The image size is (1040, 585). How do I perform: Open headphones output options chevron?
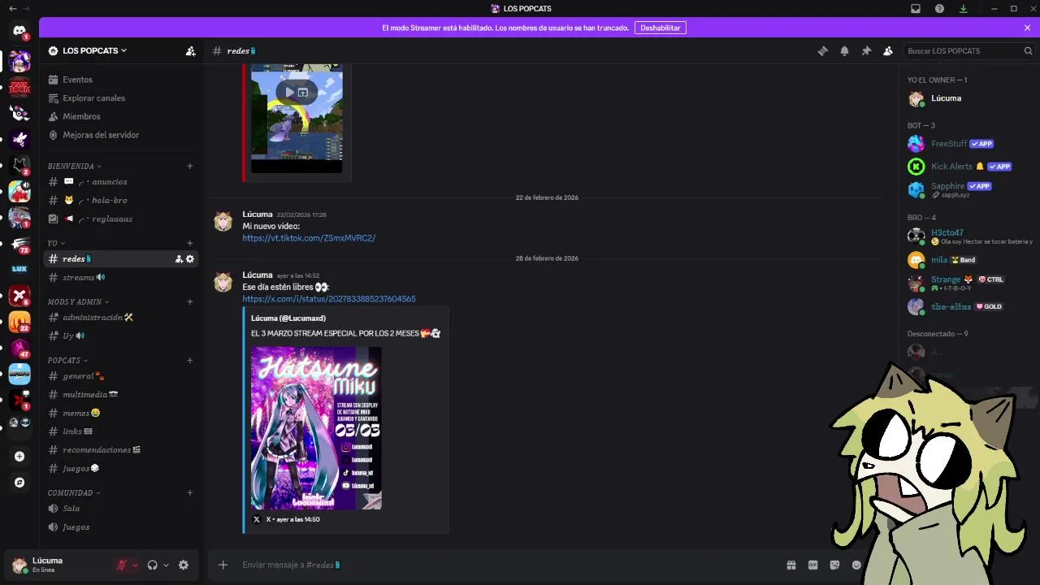(166, 565)
